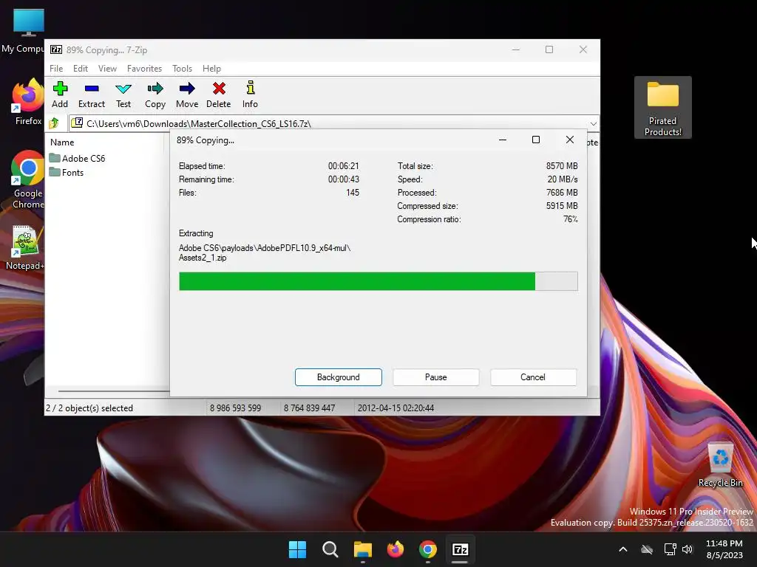Click the status bar date 2012-04-15 02:20:44

396,408
